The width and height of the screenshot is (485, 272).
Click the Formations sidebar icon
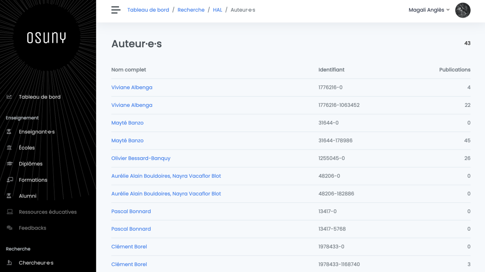[x=9, y=180]
